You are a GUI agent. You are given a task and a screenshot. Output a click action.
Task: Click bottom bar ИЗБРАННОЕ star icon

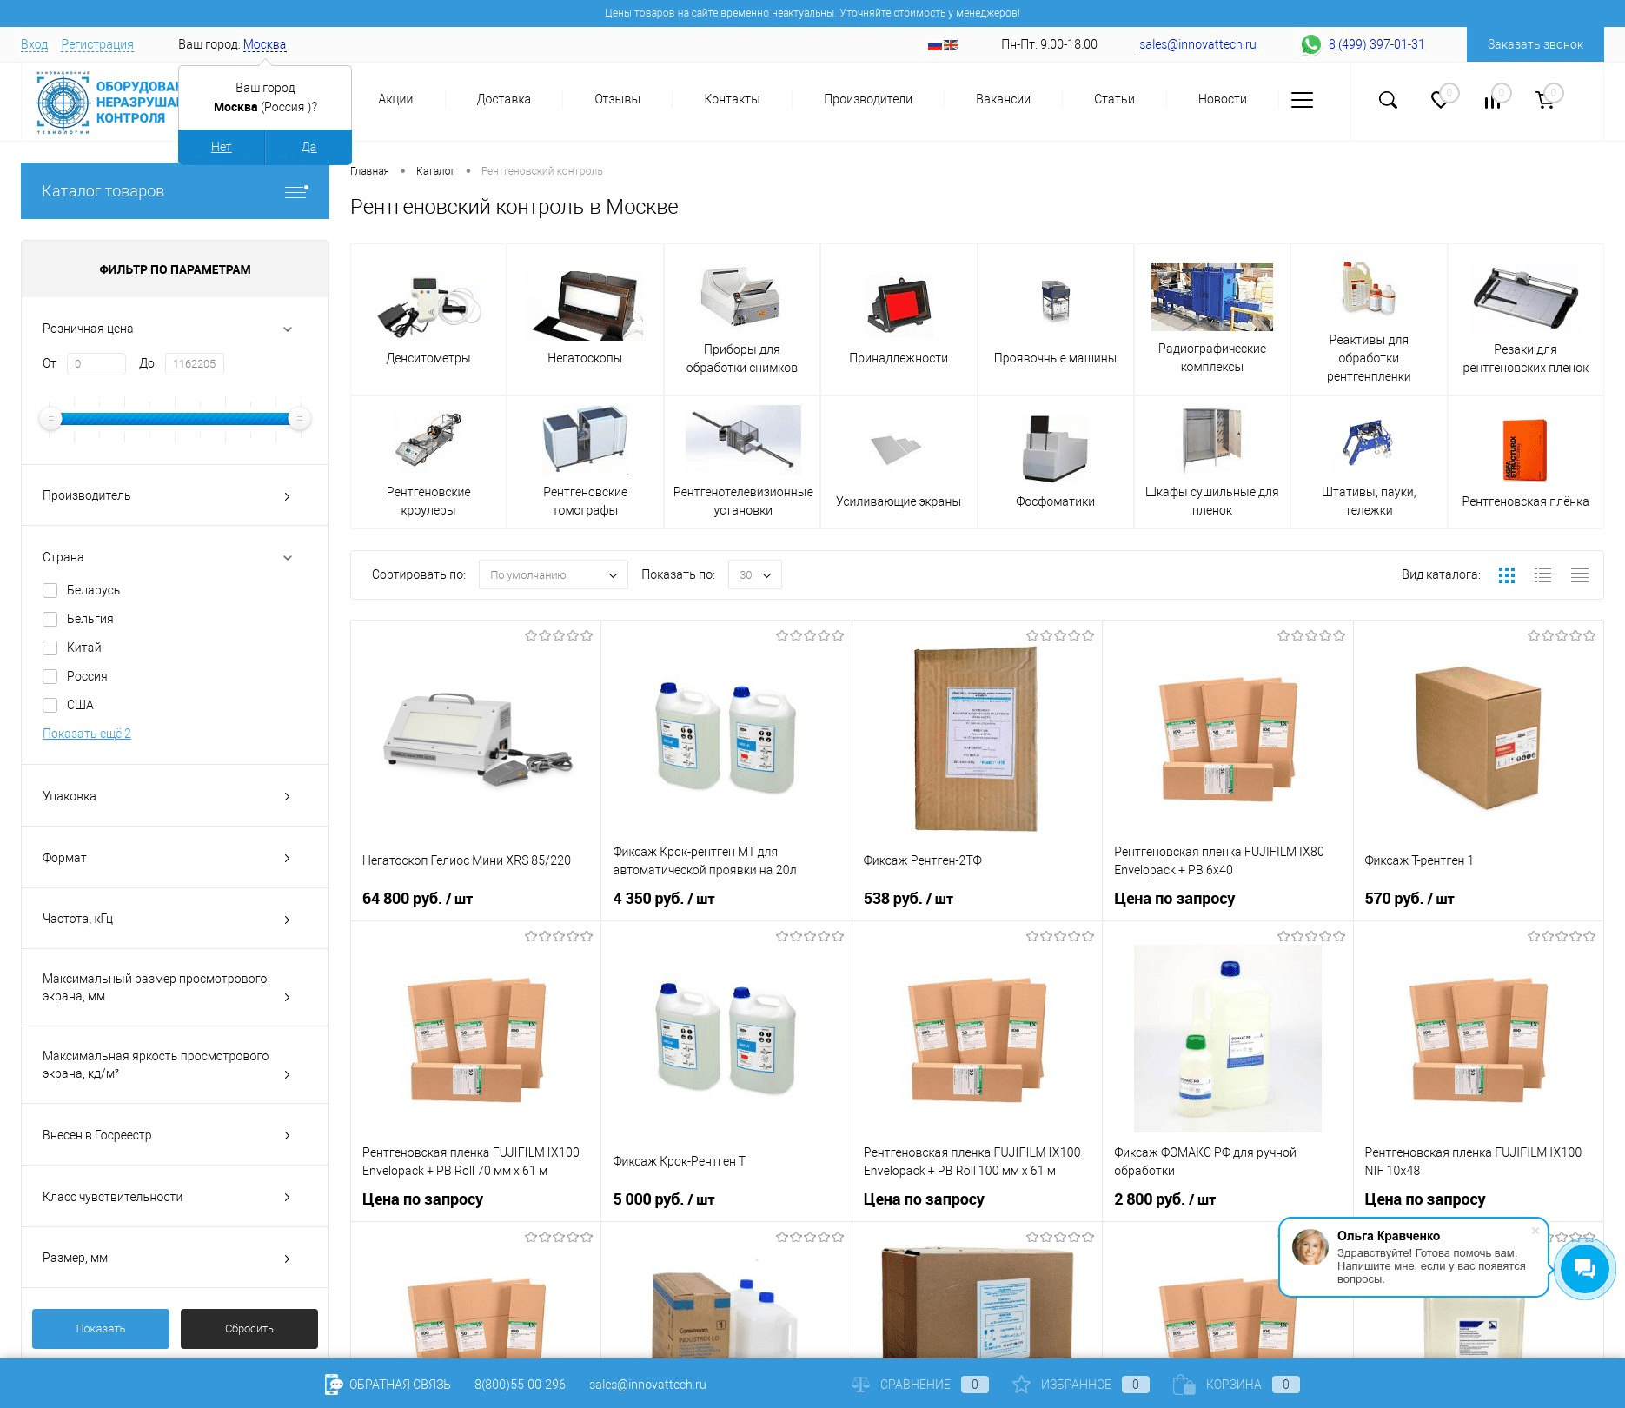click(1021, 1385)
